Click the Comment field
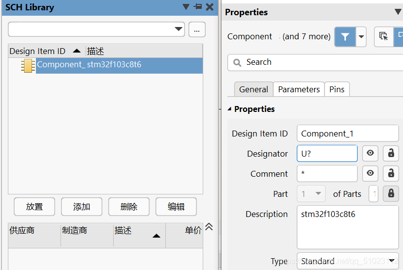The image size is (403, 270). point(327,174)
